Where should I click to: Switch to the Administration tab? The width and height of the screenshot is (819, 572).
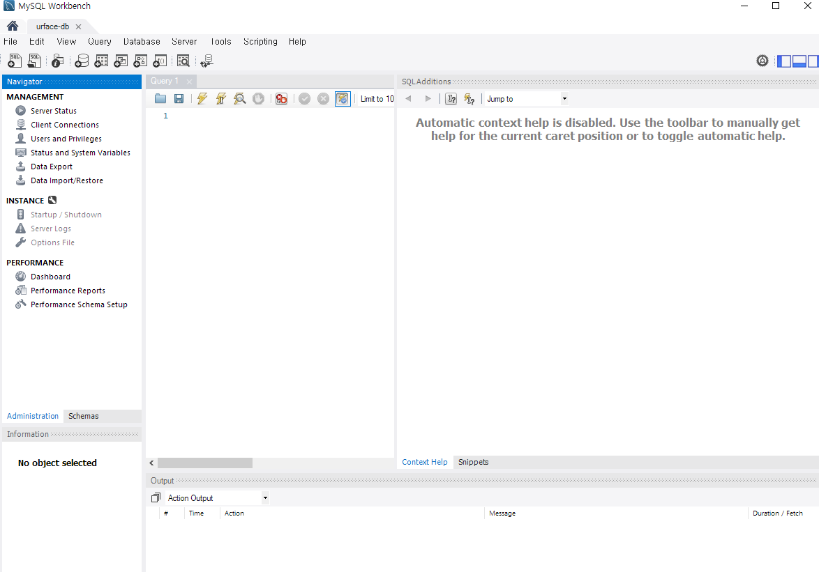point(32,416)
